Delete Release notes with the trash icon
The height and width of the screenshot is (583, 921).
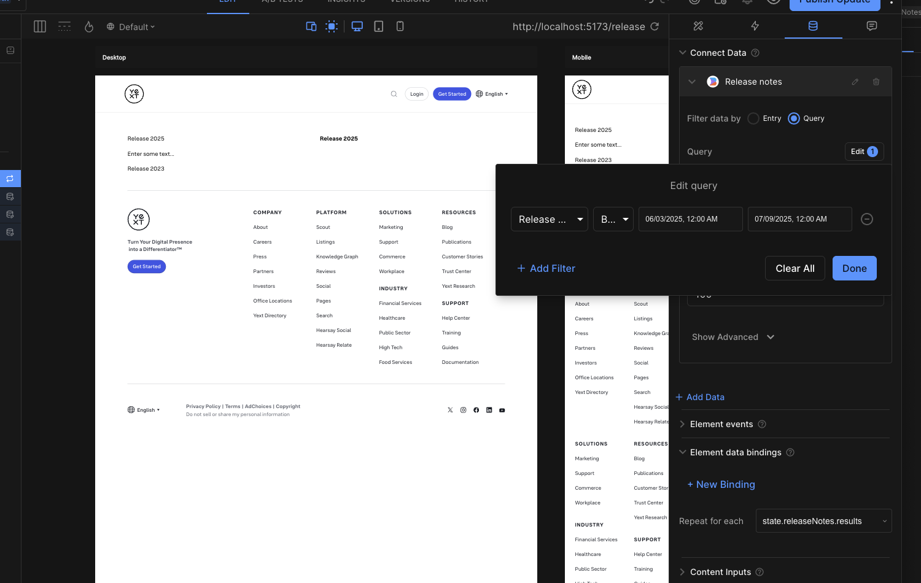(x=876, y=82)
